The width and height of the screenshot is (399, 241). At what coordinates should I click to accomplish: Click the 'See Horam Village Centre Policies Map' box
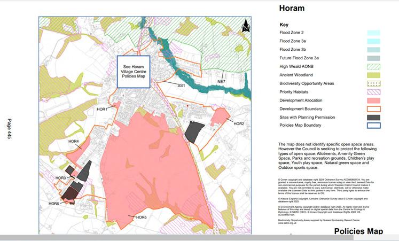point(134,72)
